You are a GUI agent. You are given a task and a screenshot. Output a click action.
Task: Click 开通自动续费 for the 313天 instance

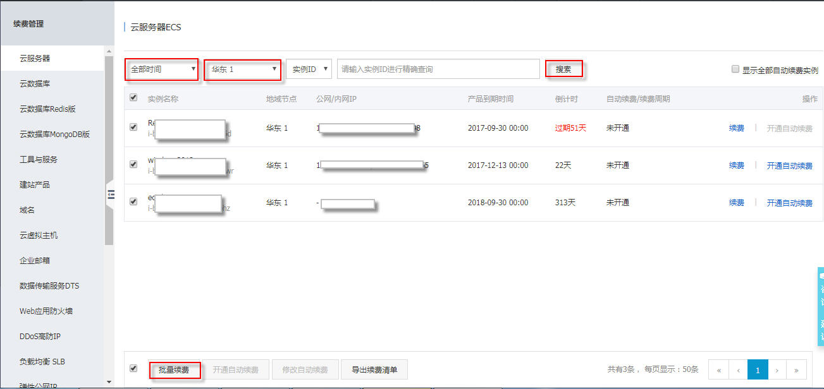pos(790,203)
